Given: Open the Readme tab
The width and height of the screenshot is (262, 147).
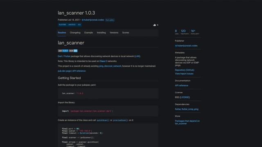Looking at the screenshot, I should (x=62, y=33).
